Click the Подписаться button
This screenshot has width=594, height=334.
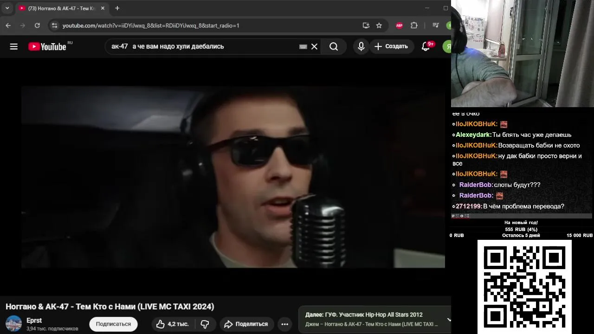click(113, 324)
